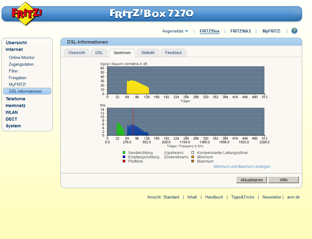Click the orange Minimum legend swatch
This screenshot has width=312, height=239.
(193, 157)
